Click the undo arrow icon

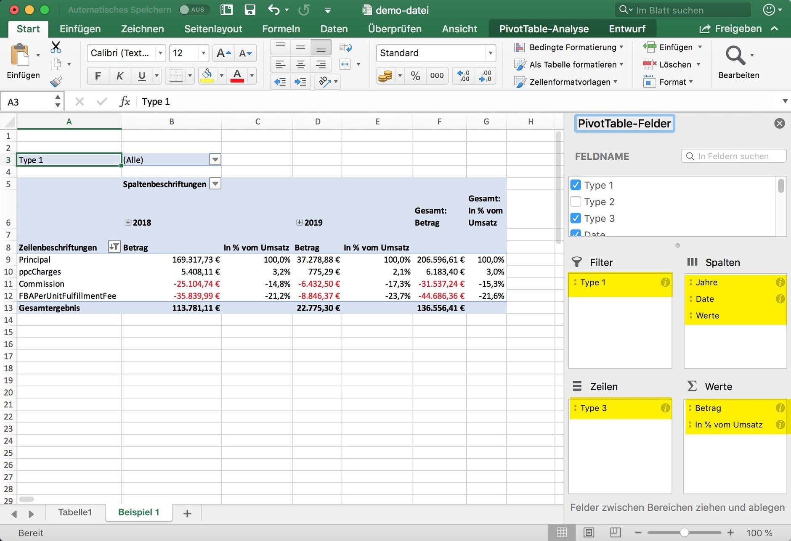273,10
